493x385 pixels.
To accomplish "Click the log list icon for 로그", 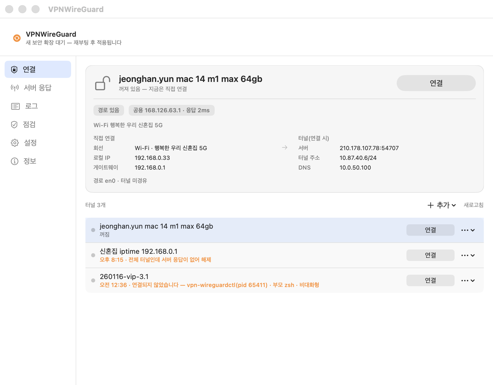I will tap(15, 106).
